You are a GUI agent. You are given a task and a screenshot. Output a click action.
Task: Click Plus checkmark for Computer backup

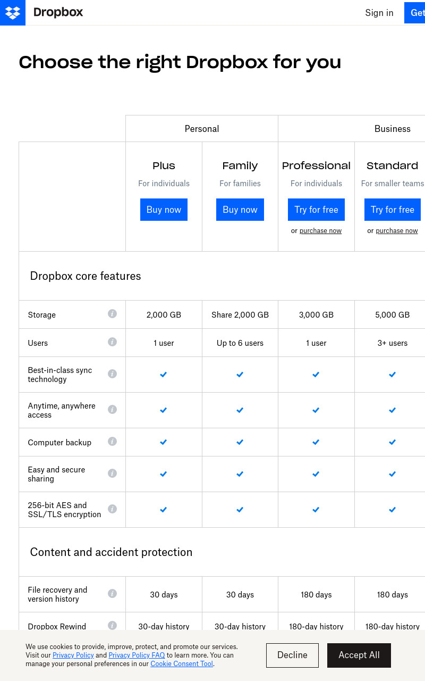pos(164,442)
